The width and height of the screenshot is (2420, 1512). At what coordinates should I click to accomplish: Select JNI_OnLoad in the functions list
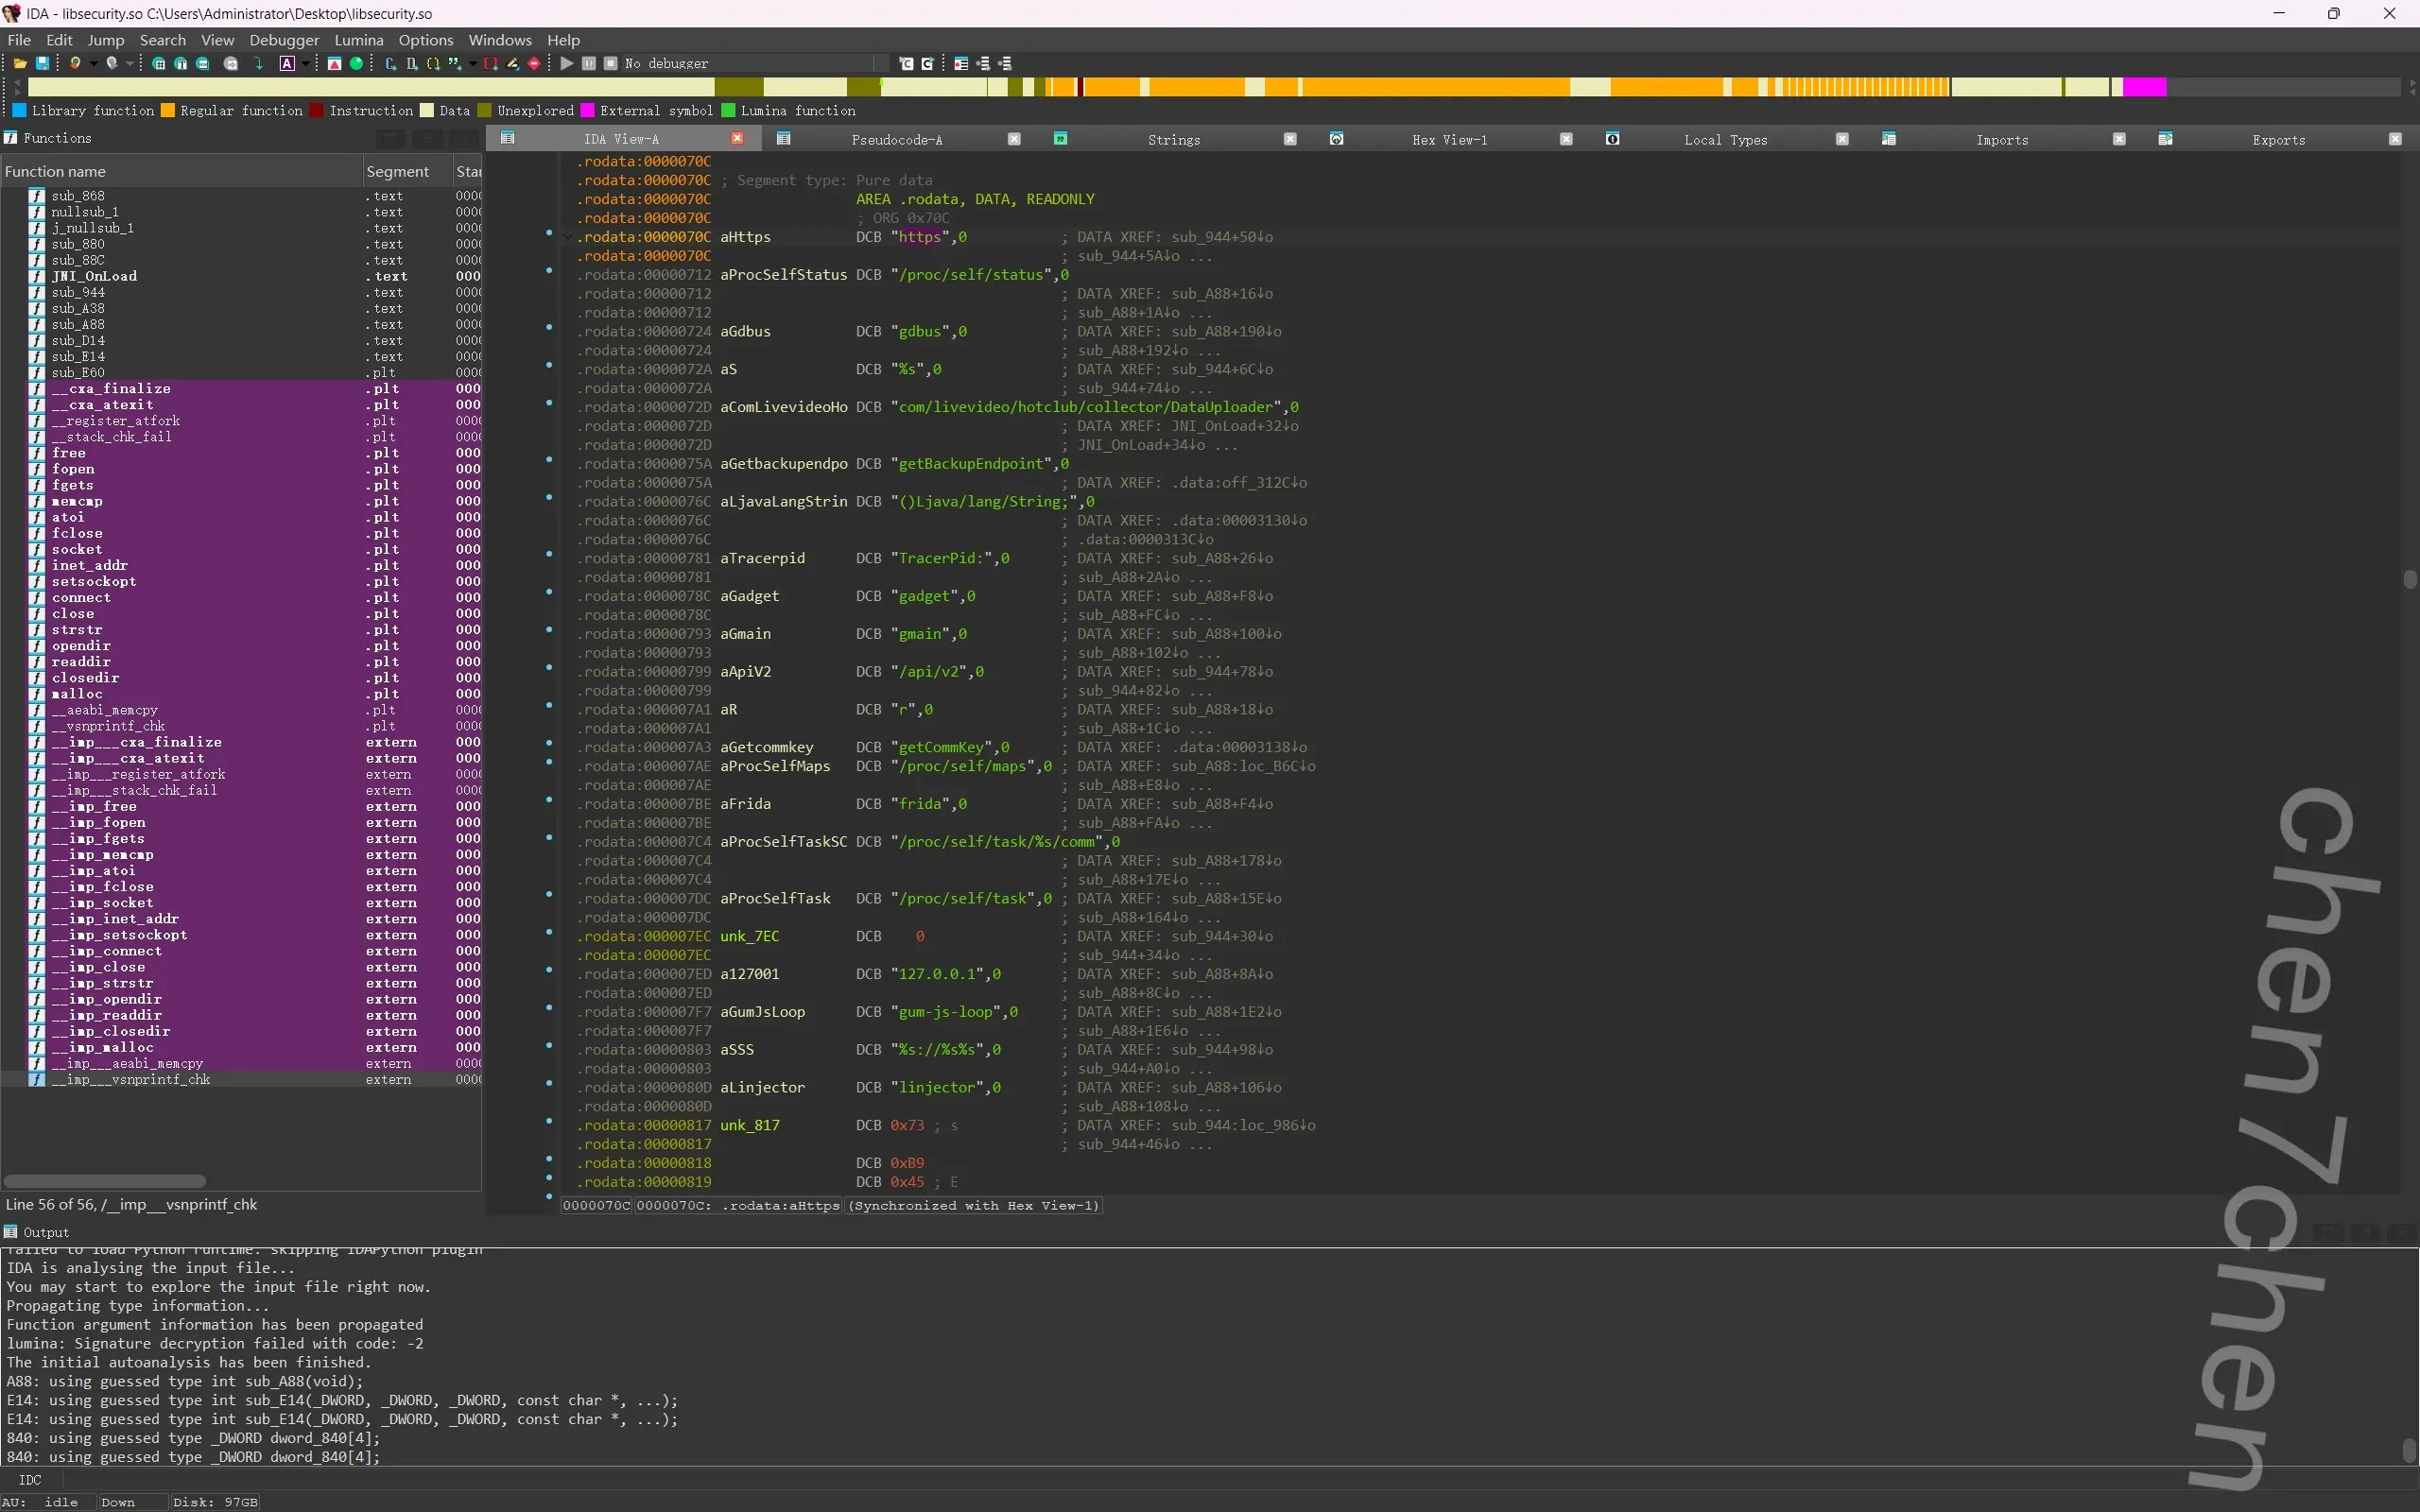pyautogui.click(x=94, y=276)
